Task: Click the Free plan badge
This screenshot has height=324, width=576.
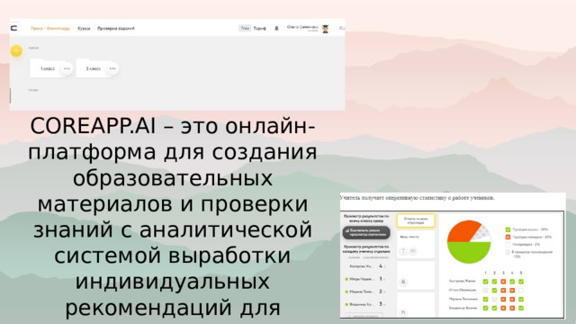Action: pyautogui.click(x=245, y=28)
